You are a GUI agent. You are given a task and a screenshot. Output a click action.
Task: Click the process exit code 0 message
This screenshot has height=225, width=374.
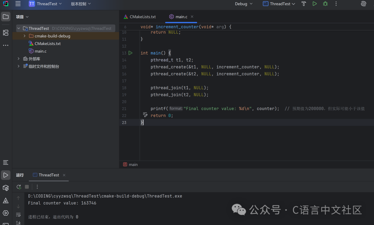point(53,217)
